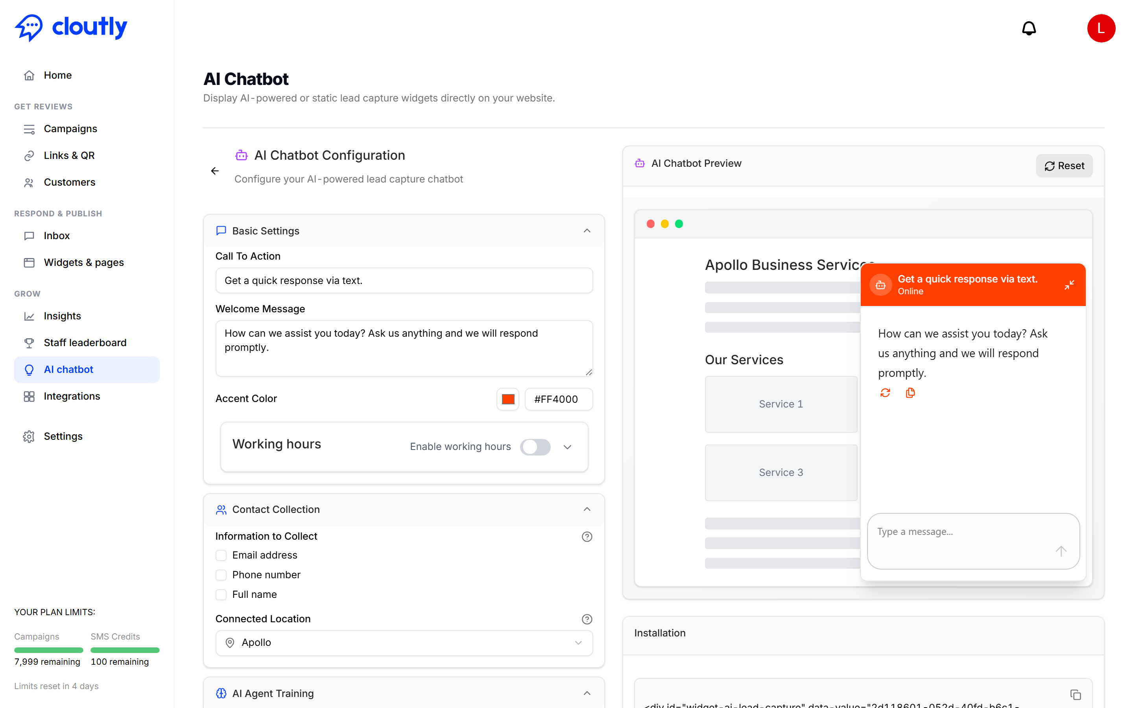1133x708 pixels.
Task: Click the Service 1 preview card
Action: pyautogui.click(x=781, y=404)
